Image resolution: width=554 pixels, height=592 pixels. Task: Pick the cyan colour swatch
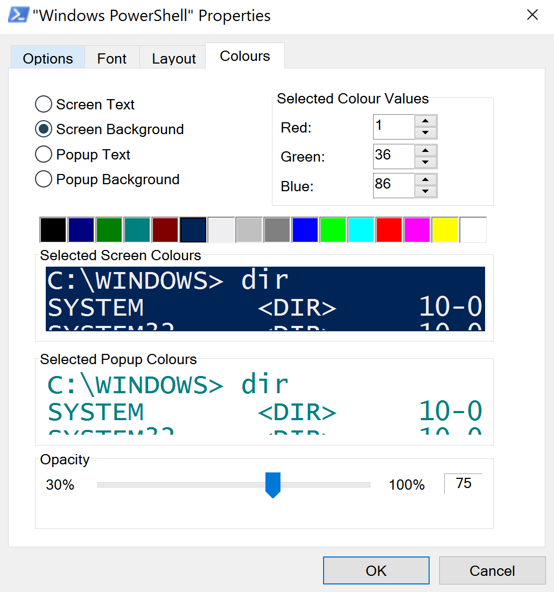click(361, 229)
